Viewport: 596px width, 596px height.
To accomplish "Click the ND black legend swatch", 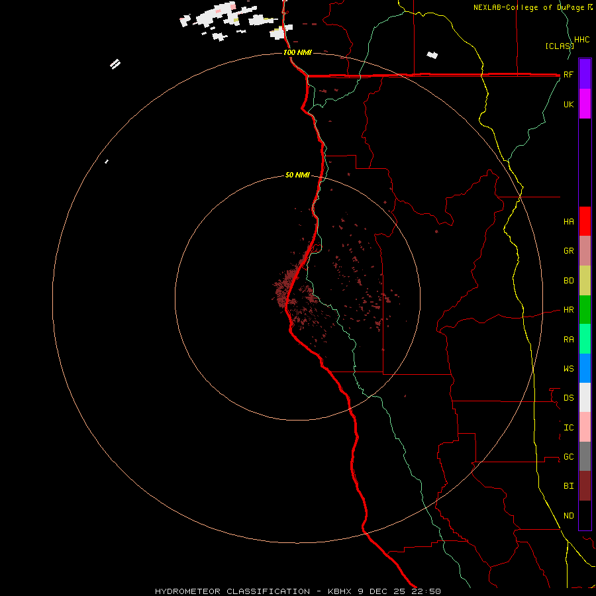I will pyautogui.click(x=585, y=515).
